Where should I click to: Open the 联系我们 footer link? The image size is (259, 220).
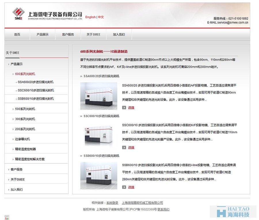pyautogui.click(x=163, y=209)
